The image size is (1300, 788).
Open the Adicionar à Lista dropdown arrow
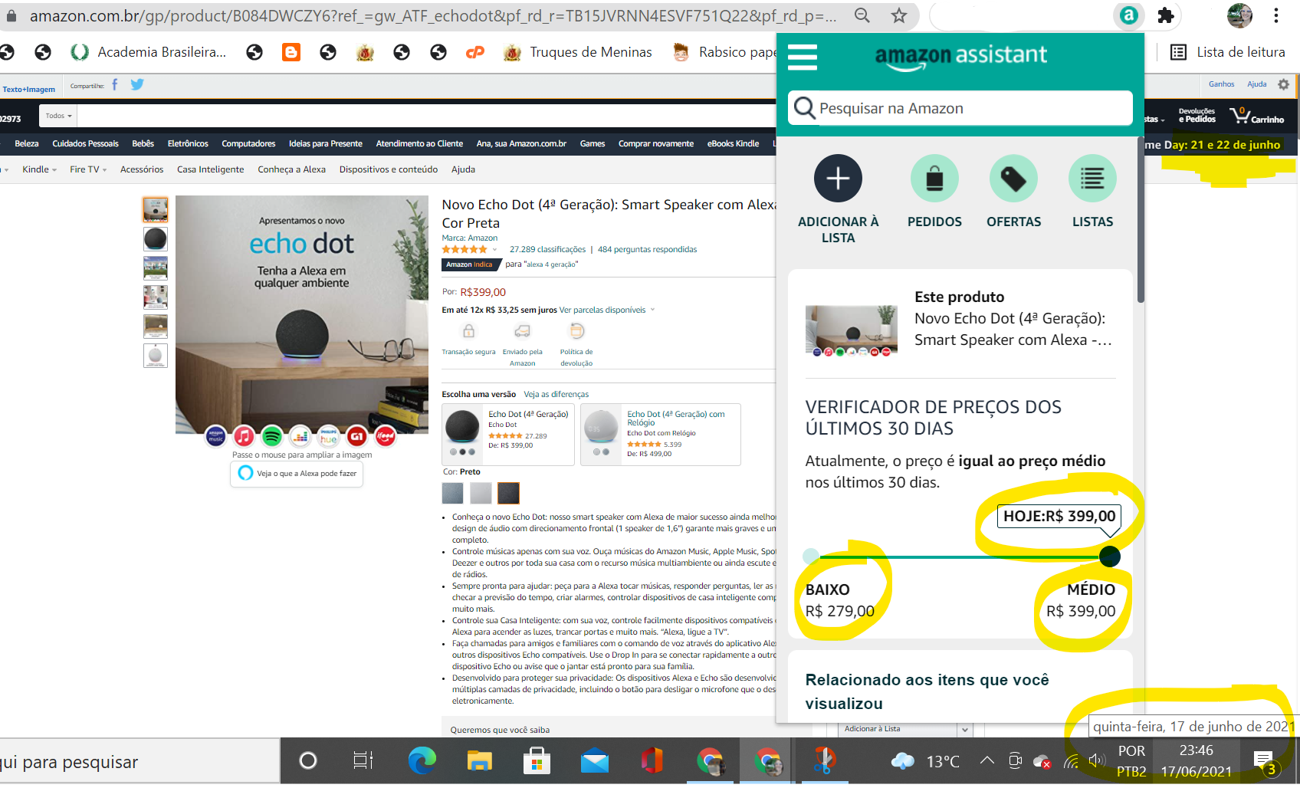965,729
